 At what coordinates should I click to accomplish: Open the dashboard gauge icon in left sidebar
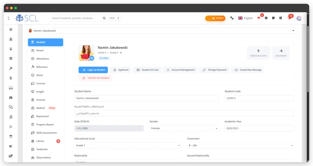coord(11,29)
